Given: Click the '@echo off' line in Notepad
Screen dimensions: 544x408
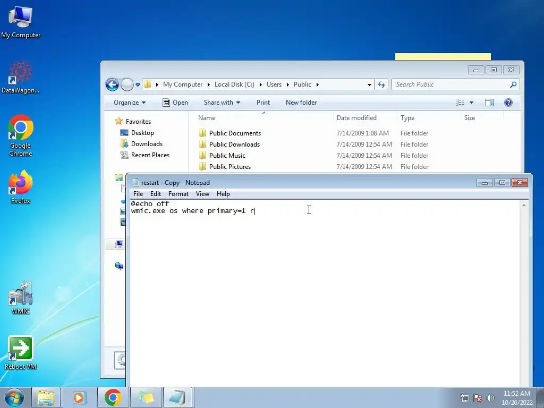Looking at the screenshot, I should point(150,203).
